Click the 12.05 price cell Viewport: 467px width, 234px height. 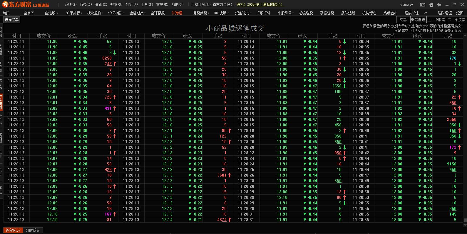(x=52, y=130)
